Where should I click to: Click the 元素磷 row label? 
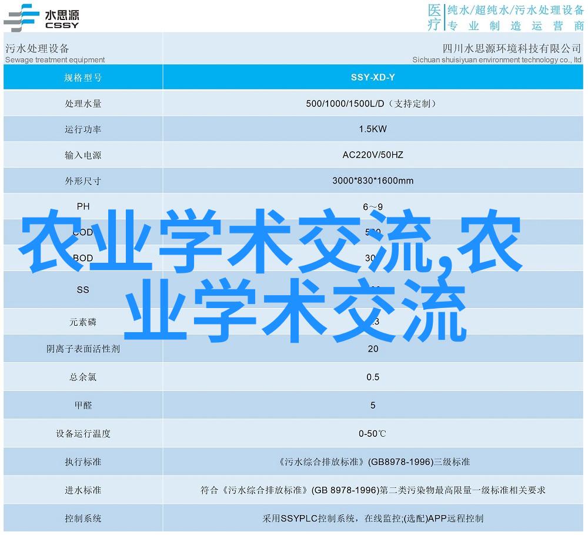coord(83,322)
